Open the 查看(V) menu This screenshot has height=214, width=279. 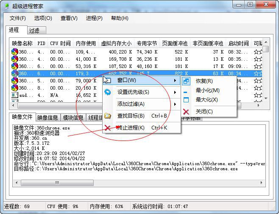69,18
